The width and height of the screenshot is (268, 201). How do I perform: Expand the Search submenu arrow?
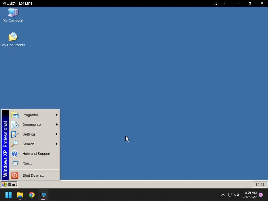coord(57,144)
